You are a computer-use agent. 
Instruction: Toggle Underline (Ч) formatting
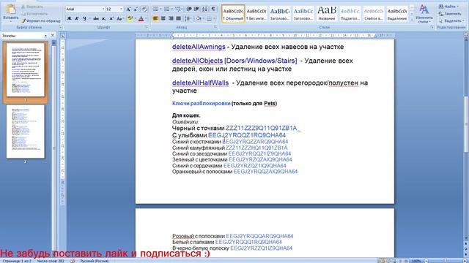tap(84, 18)
